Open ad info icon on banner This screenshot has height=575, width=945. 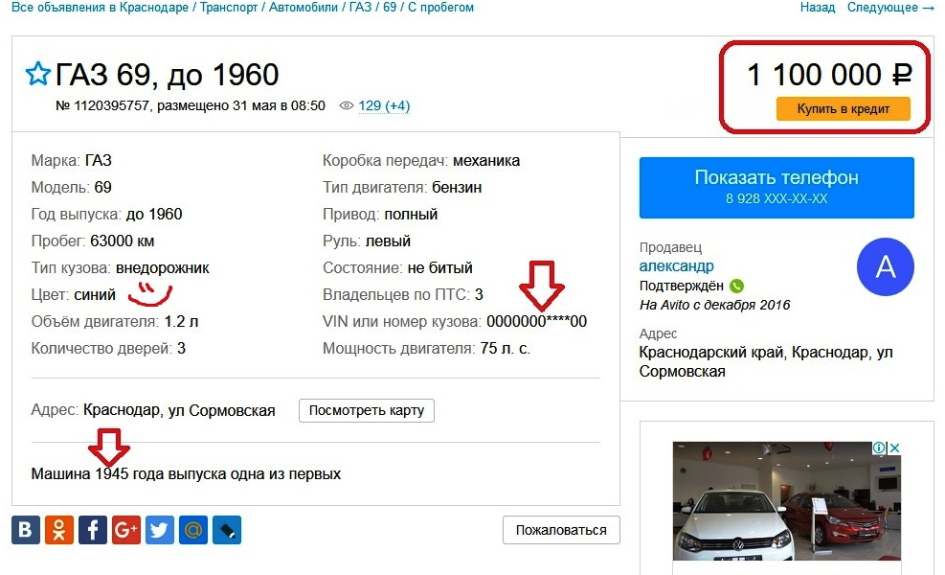tap(879, 448)
